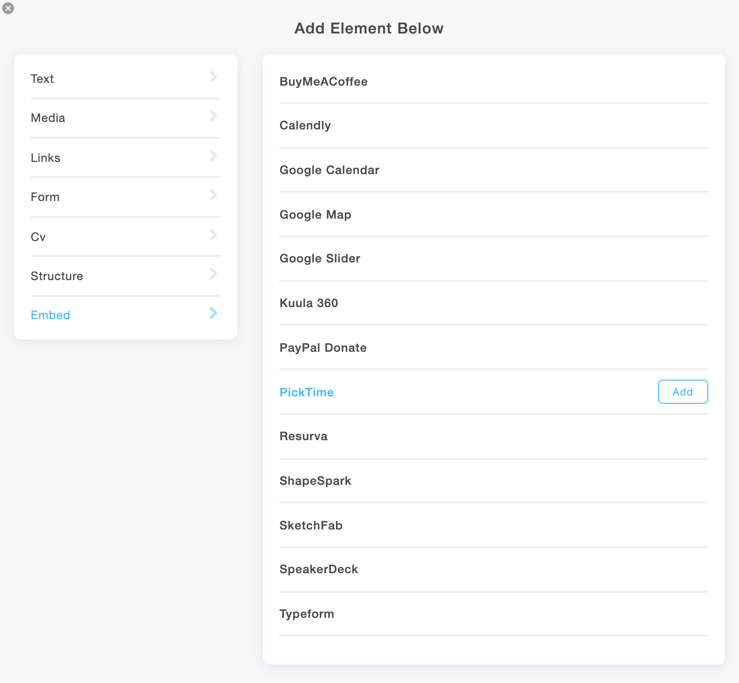Expand the Links category chevron

[214, 156]
